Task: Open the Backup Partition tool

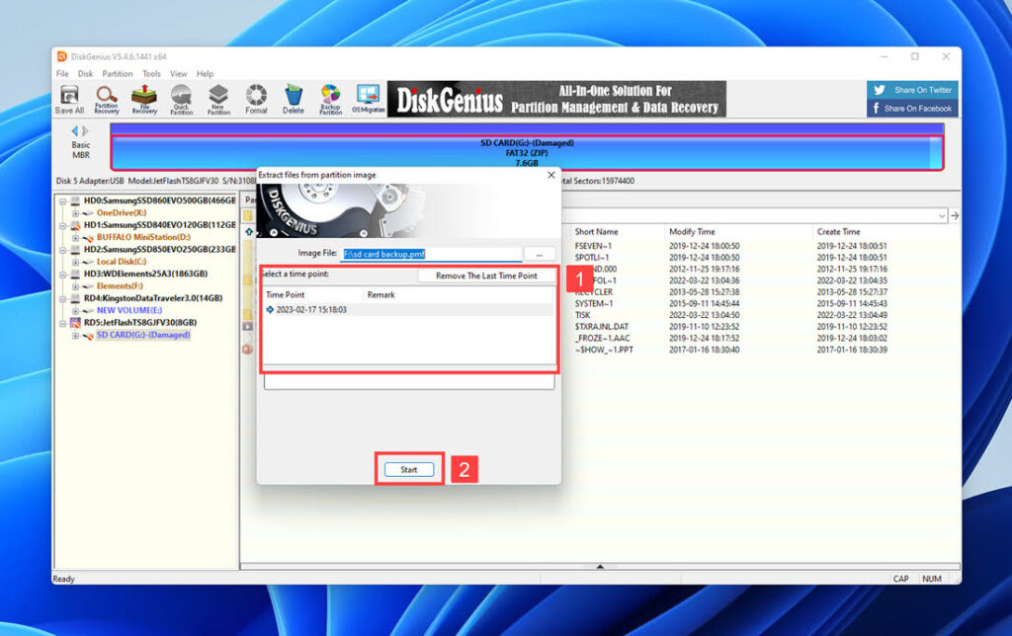Action: [330, 96]
